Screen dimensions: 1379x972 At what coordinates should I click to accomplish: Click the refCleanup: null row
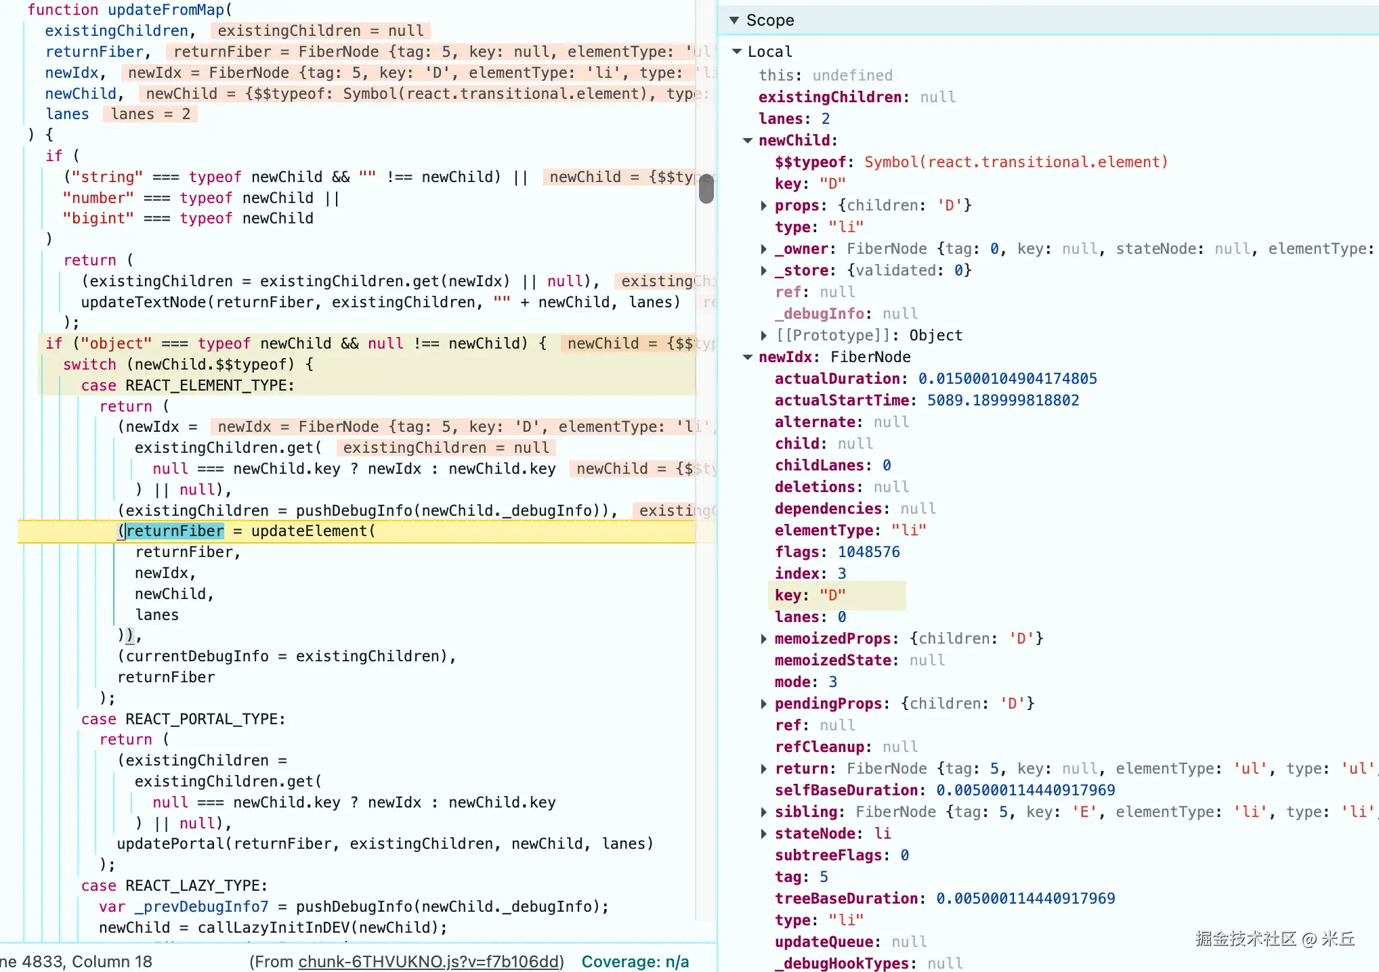(846, 747)
